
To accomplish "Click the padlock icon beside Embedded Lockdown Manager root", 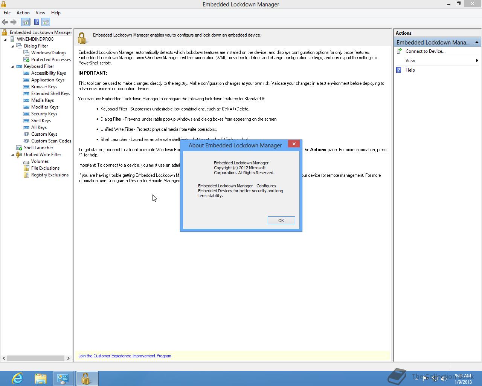I will coord(5,32).
